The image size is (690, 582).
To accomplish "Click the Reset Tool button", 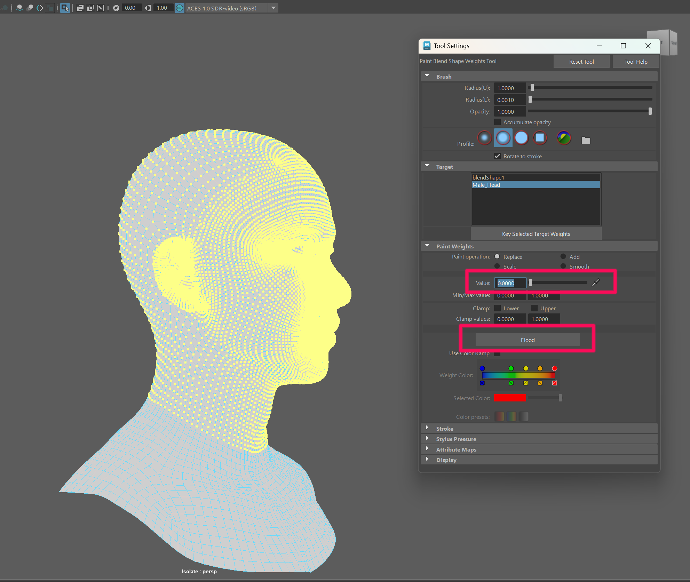I will pyautogui.click(x=581, y=62).
